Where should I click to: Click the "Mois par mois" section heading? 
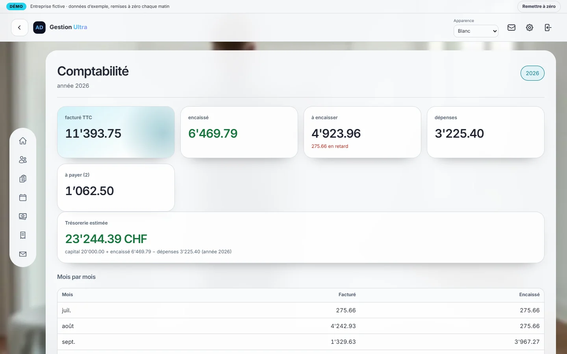coord(76,277)
